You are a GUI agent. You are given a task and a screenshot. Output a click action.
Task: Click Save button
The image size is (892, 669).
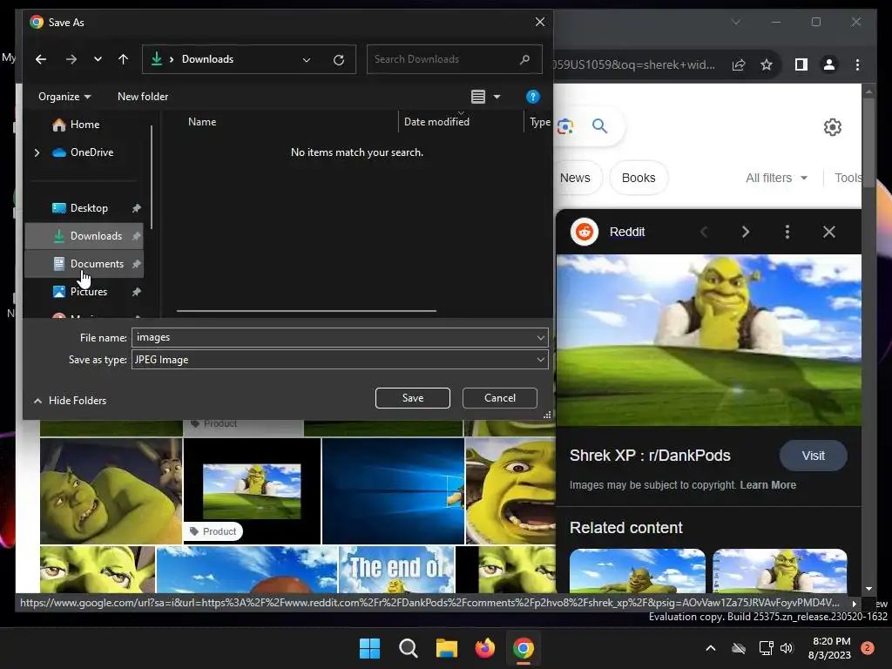click(x=412, y=398)
